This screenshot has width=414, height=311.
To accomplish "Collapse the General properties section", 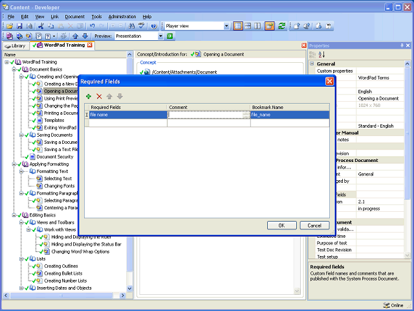I will (x=312, y=63).
